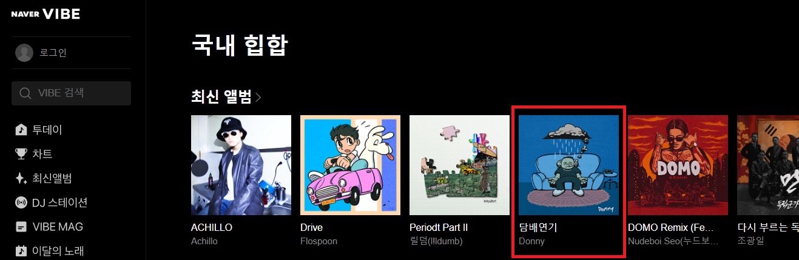This screenshot has height=260, width=799.
Task: Open 투데이 via its music note icon
Action: [x=21, y=130]
